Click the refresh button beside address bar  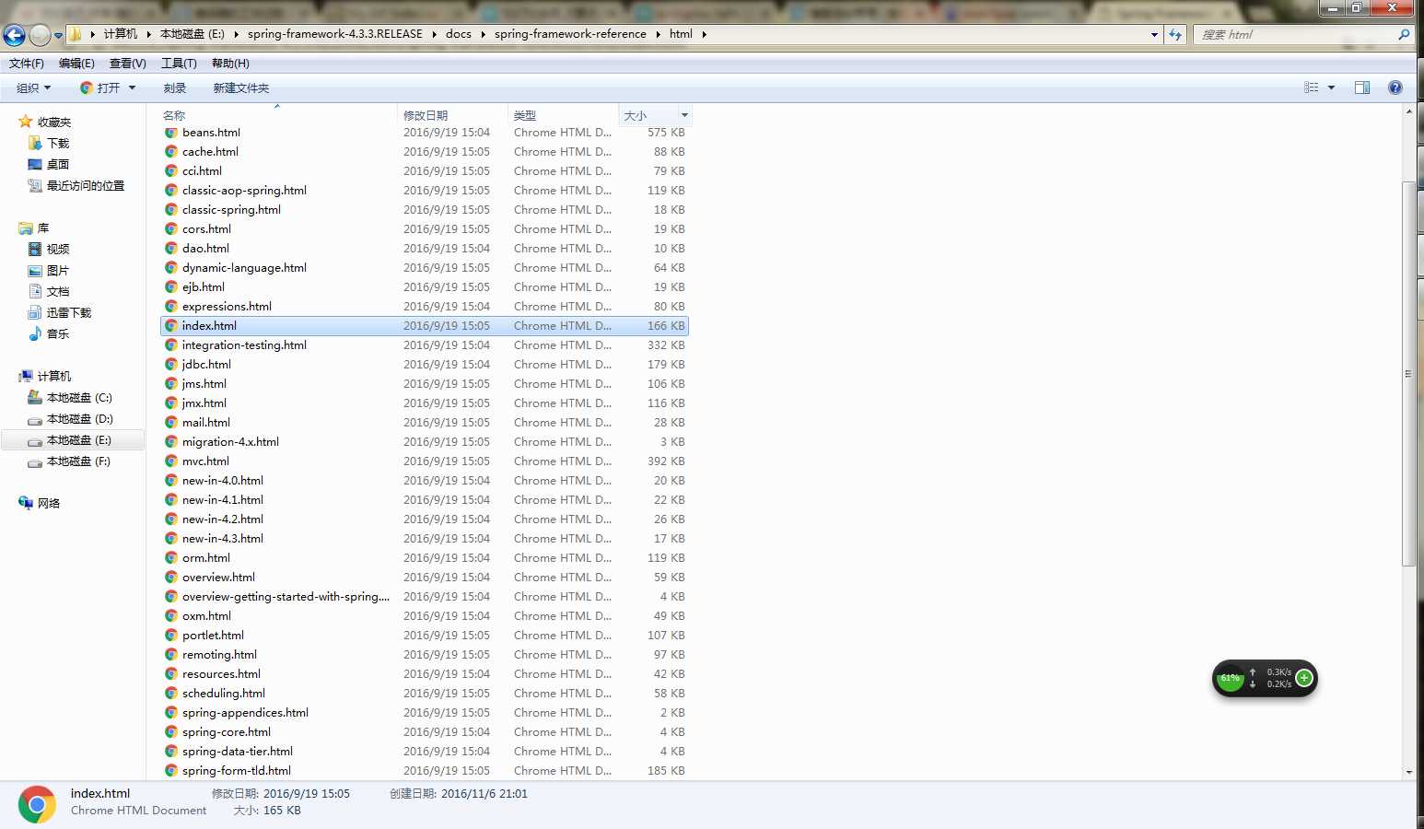(1175, 34)
